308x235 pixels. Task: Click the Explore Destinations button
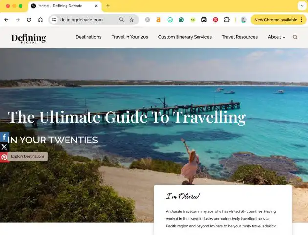pyautogui.click(x=28, y=156)
